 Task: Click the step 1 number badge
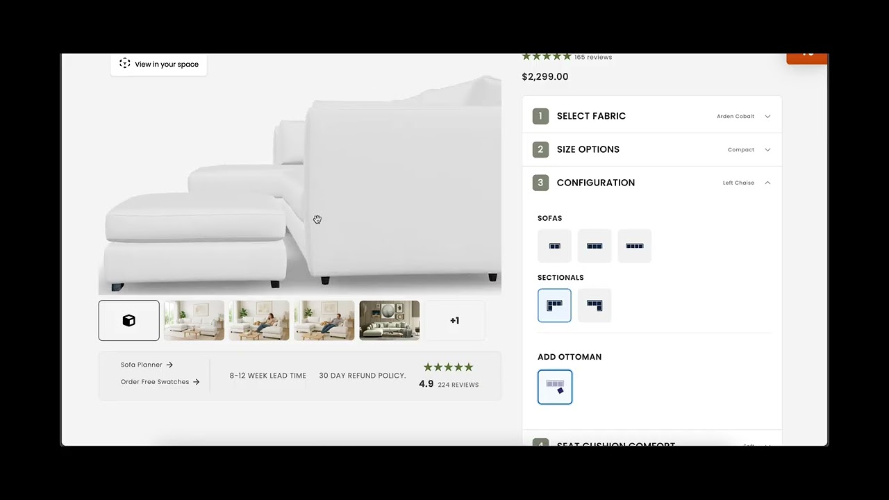pyautogui.click(x=540, y=116)
